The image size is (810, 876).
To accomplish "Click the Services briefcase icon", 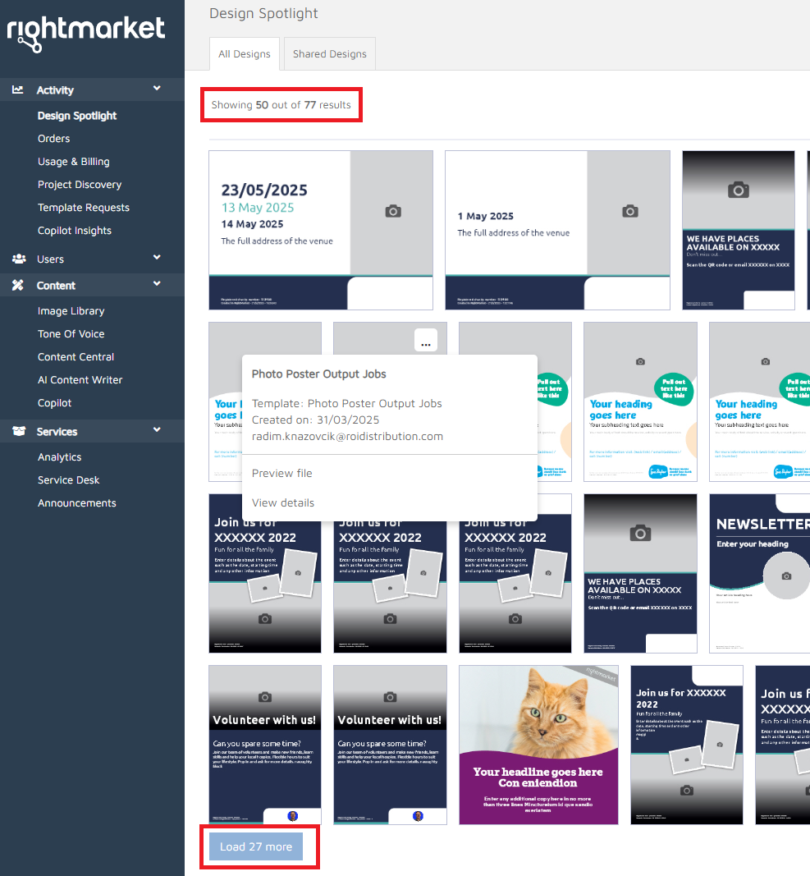I will point(18,432).
